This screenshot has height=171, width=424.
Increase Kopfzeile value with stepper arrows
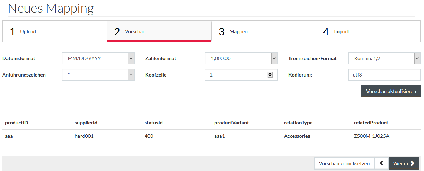pyautogui.click(x=270, y=74)
